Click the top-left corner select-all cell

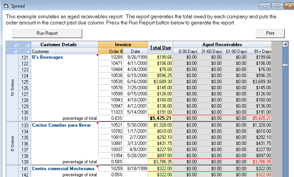12,45
